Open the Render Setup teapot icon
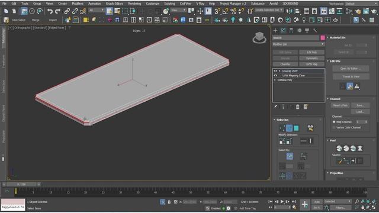 358,11
